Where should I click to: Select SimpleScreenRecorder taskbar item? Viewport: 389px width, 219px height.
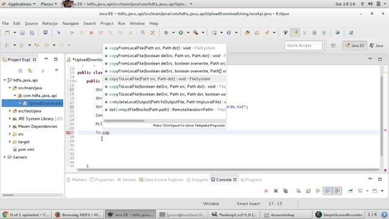[x=339, y=215]
